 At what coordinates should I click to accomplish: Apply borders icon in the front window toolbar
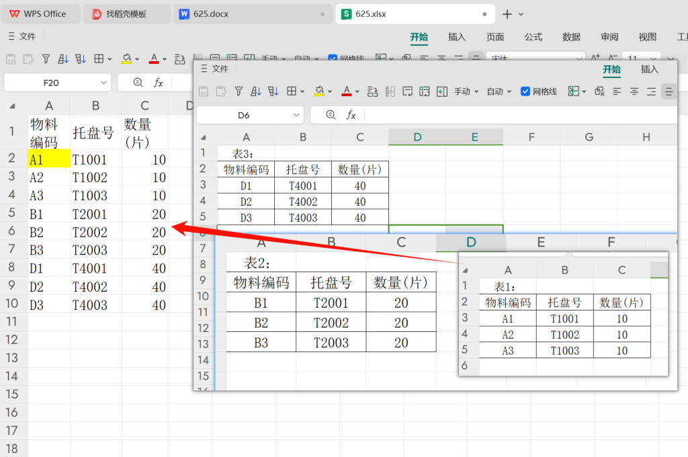click(292, 91)
